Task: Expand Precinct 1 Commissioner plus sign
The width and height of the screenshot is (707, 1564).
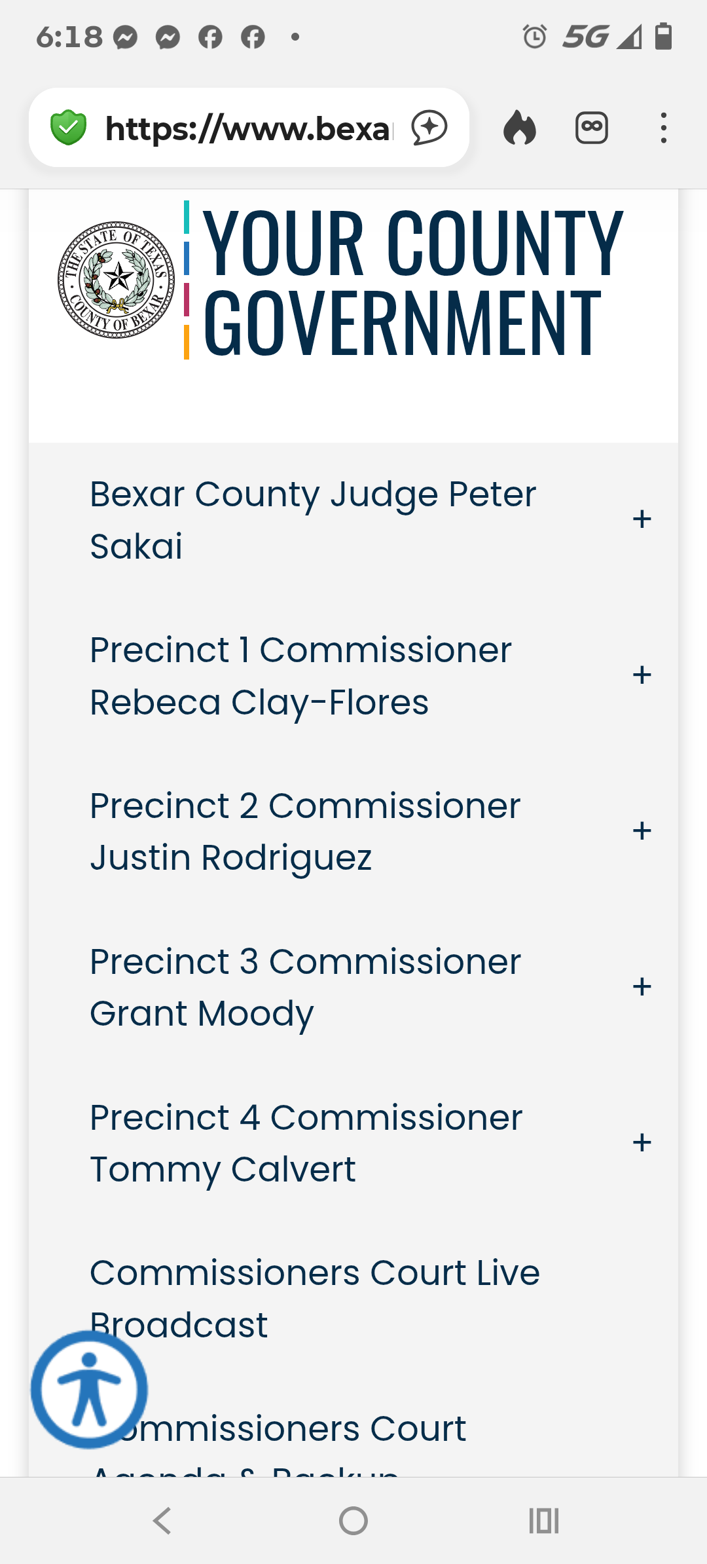Action: point(642,675)
